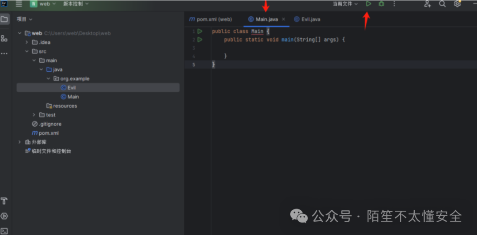Select the resources folder
The height and width of the screenshot is (235, 477).
point(98,106)
